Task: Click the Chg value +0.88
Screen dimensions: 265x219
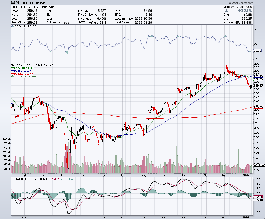Action: [x=248, y=15]
